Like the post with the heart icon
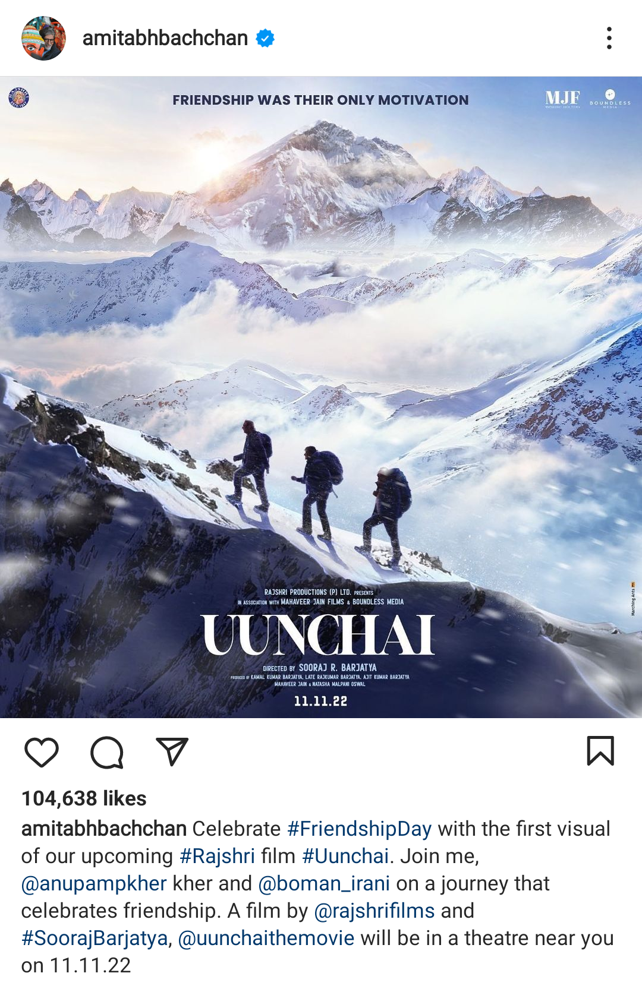The width and height of the screenshot is (642, 989). click(x=42, y=752)
